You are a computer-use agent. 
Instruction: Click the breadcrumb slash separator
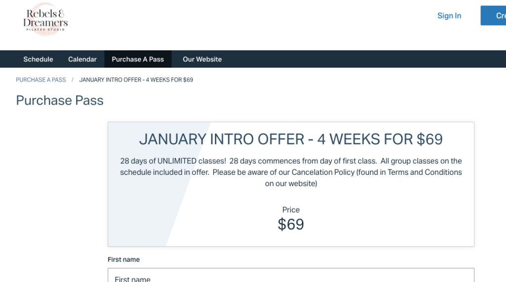coord(72,80)
